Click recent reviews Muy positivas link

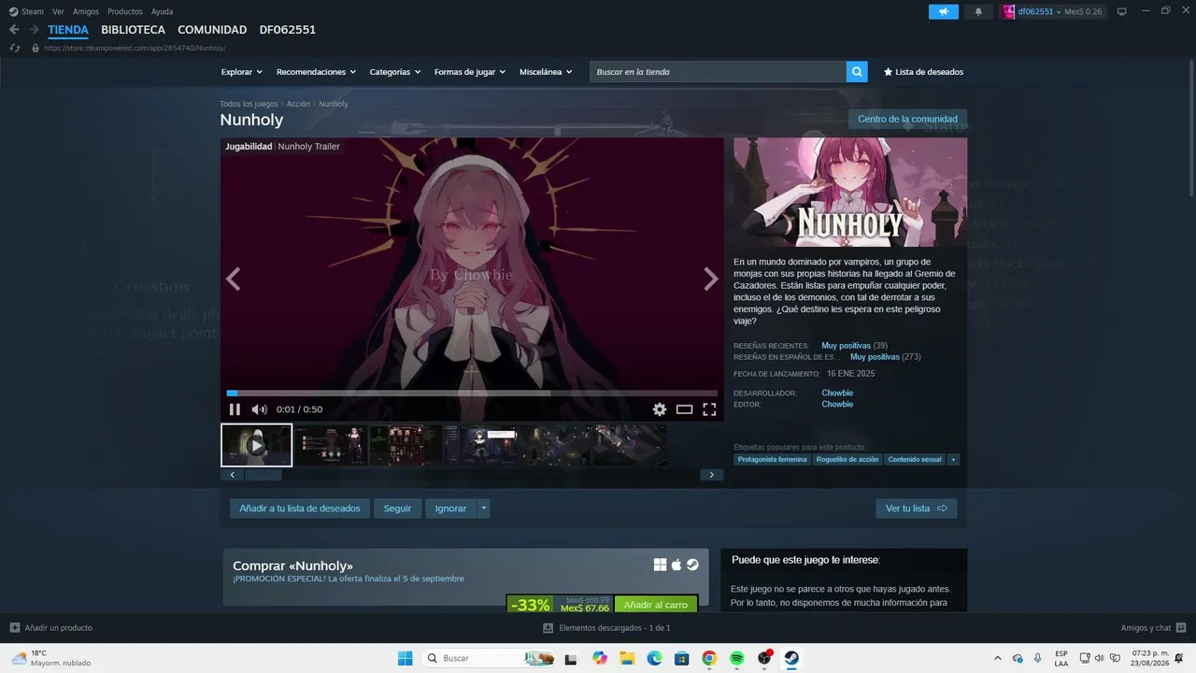[846, 346]
